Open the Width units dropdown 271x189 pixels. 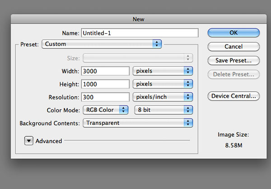coord(163,71)
